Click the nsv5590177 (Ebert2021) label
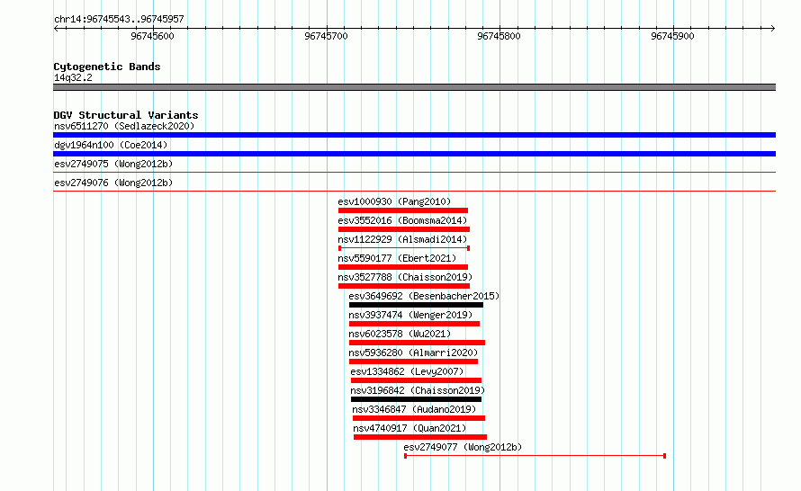Image resolution: width=801 pixels, height=491 pixels. click(397, 258)
